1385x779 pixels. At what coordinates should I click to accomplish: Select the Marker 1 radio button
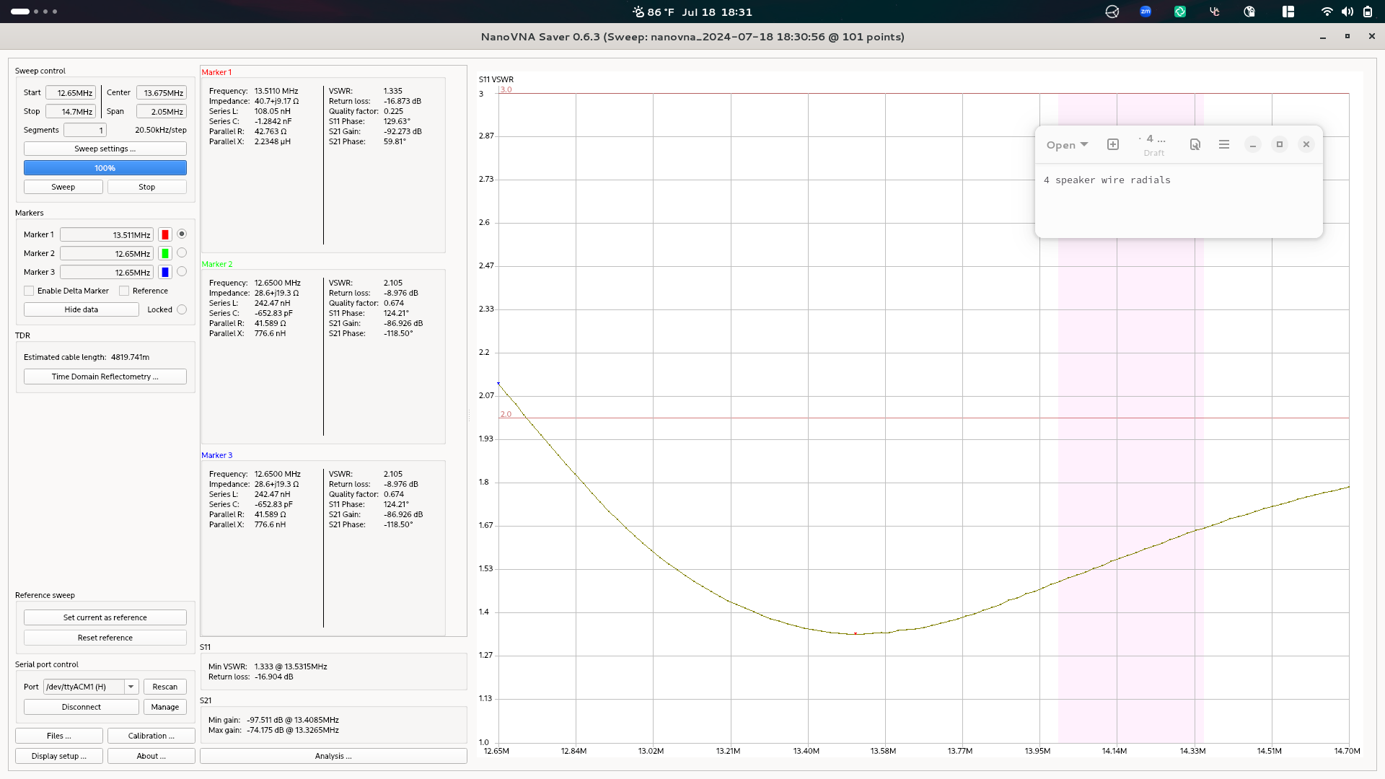click(182, 234)
